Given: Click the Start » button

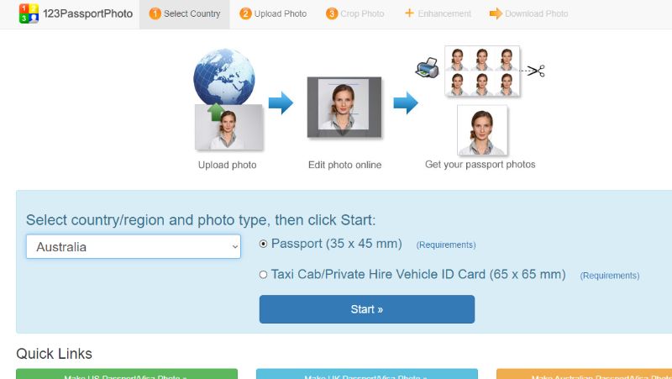Looking at the screenshot, I should pyautogui.click(x=367, y=309).
